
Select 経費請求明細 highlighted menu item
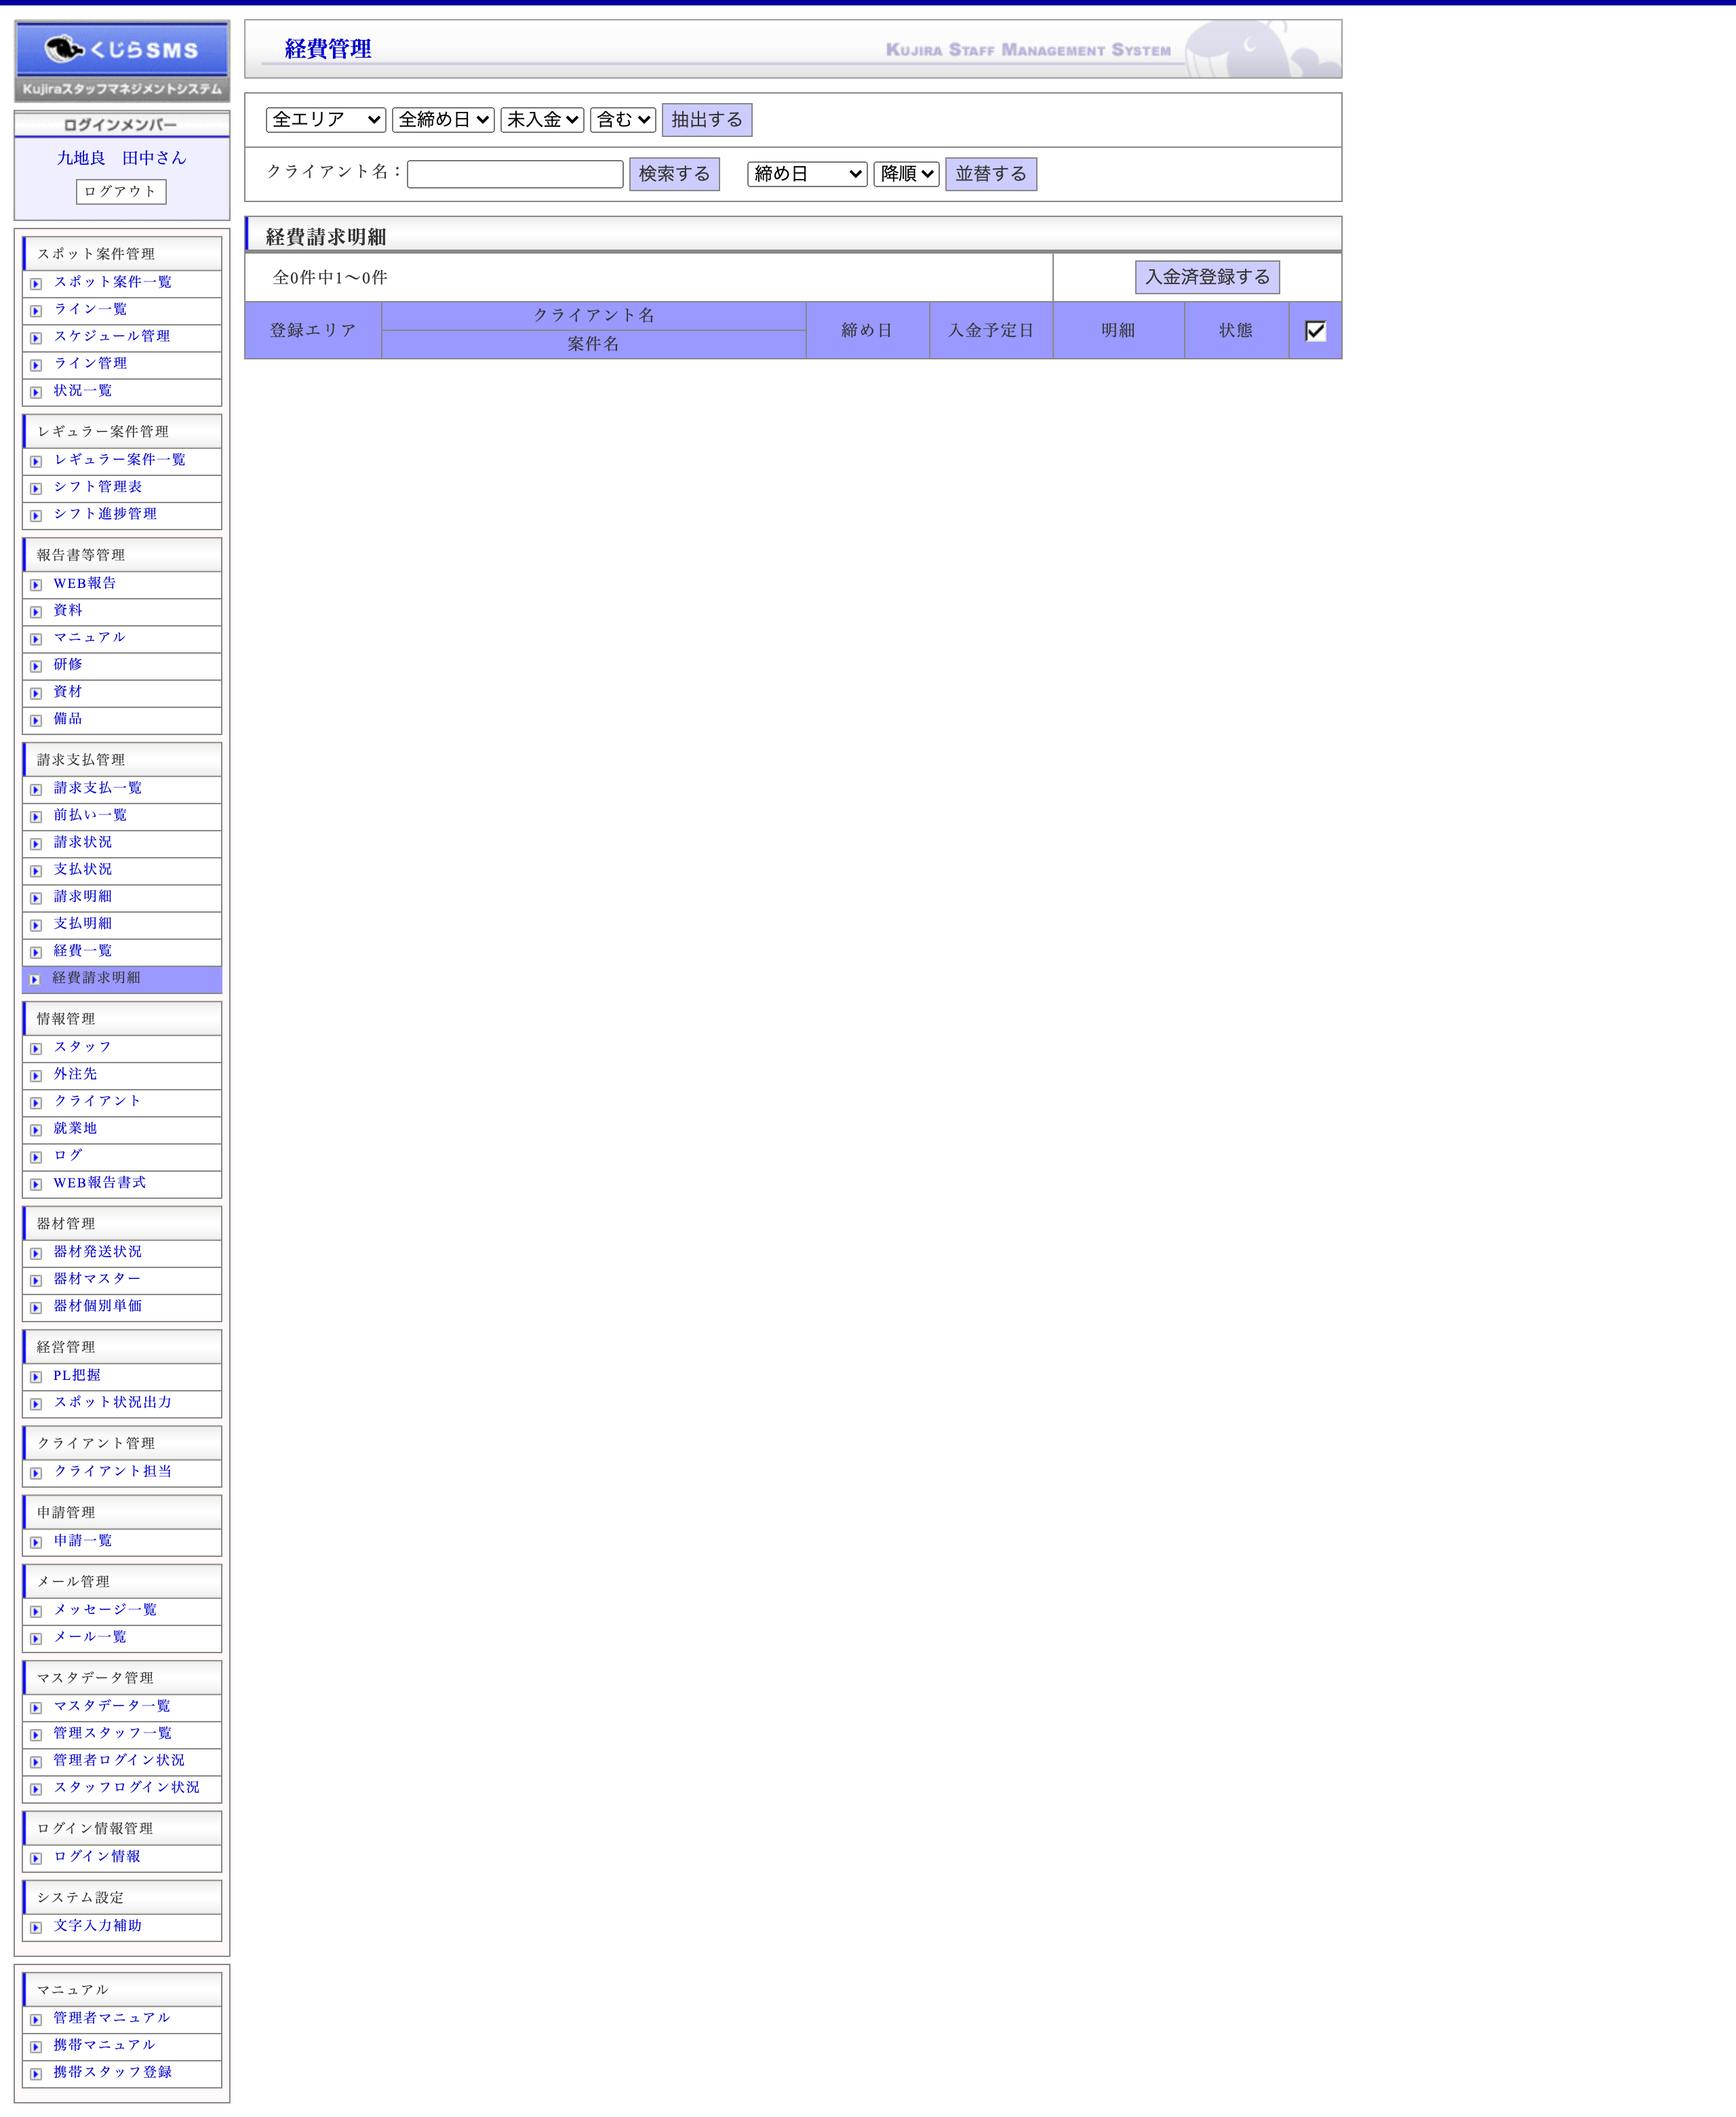point(96,978)
